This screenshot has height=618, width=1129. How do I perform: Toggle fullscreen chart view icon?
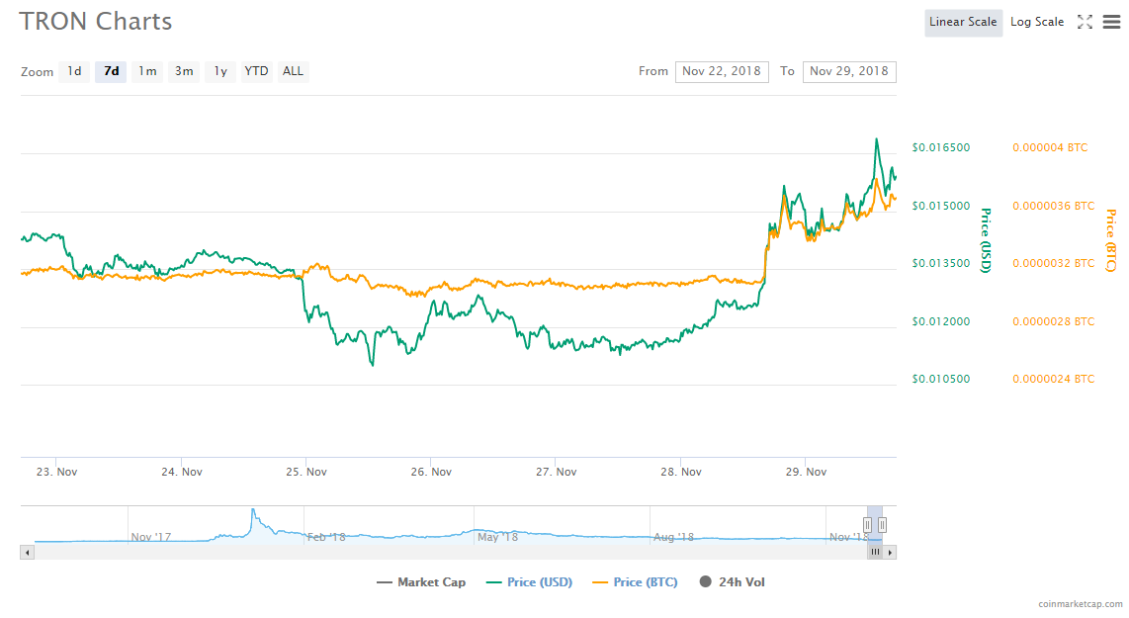[x=1085, y=23]
